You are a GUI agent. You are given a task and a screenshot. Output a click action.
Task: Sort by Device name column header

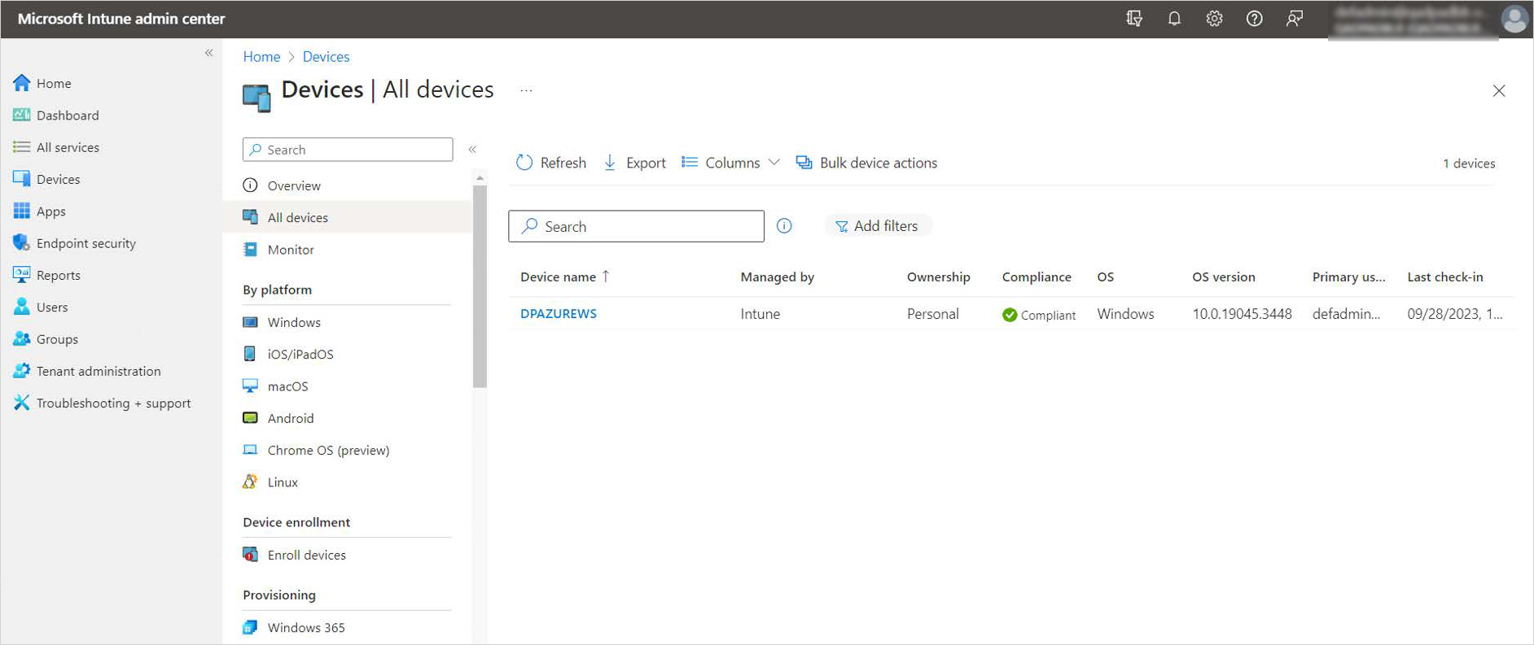click(x=559, y=277)
